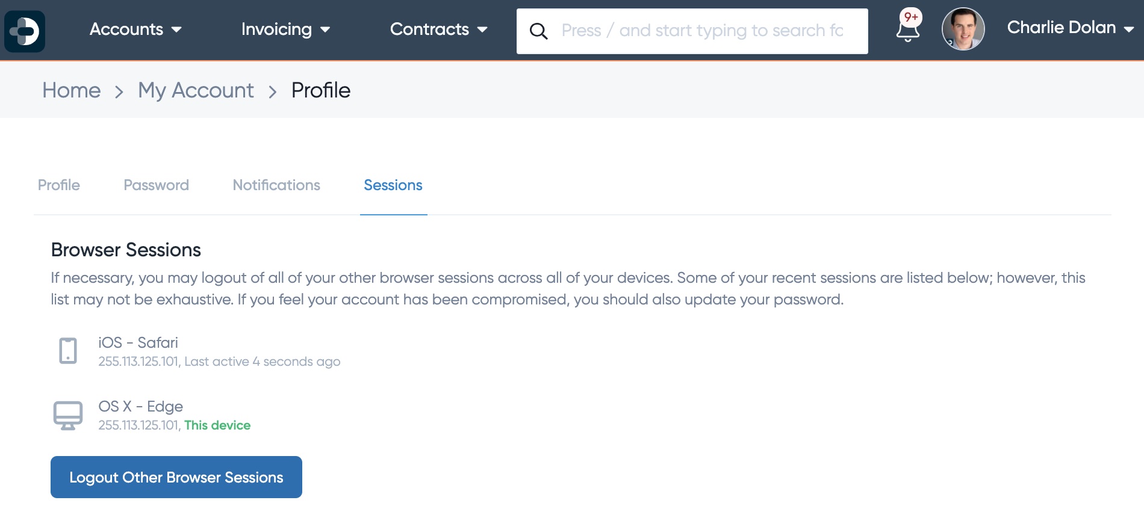Image resolution: width=1144 pixels, height=515 pixels.
Task: Click the mobile device icon for iOS session
Action: click(68, 351)
